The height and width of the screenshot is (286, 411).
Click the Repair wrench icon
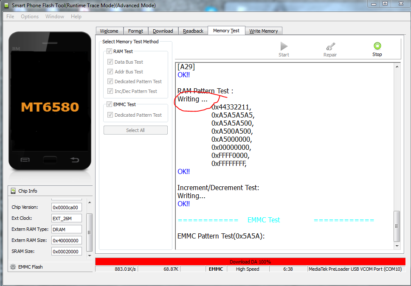[x=330, y=46]
